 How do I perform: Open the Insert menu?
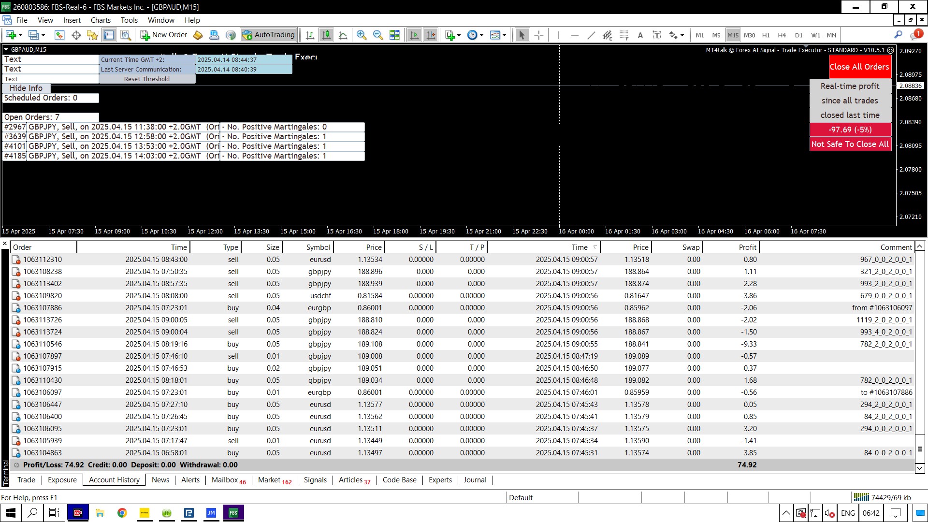[72, 20]
